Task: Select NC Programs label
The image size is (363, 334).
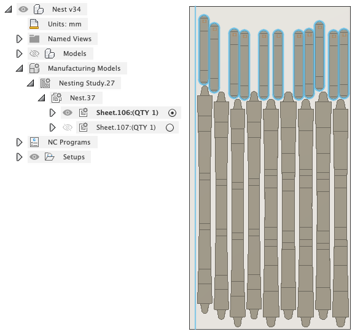Action: [69, 142]
